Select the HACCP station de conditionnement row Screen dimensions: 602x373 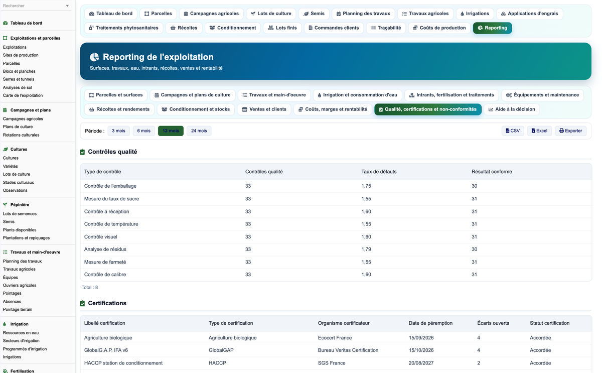point(336,363)
